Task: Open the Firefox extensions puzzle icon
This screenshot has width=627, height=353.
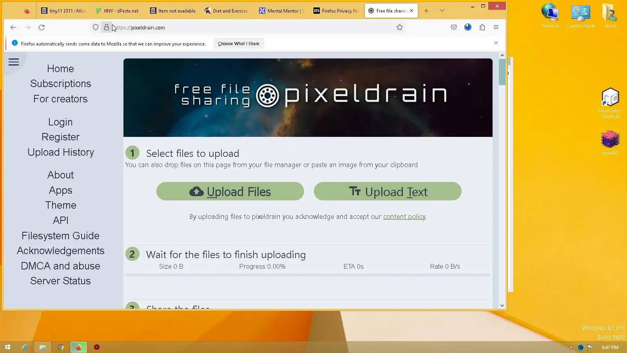Action: pos(482,27)
